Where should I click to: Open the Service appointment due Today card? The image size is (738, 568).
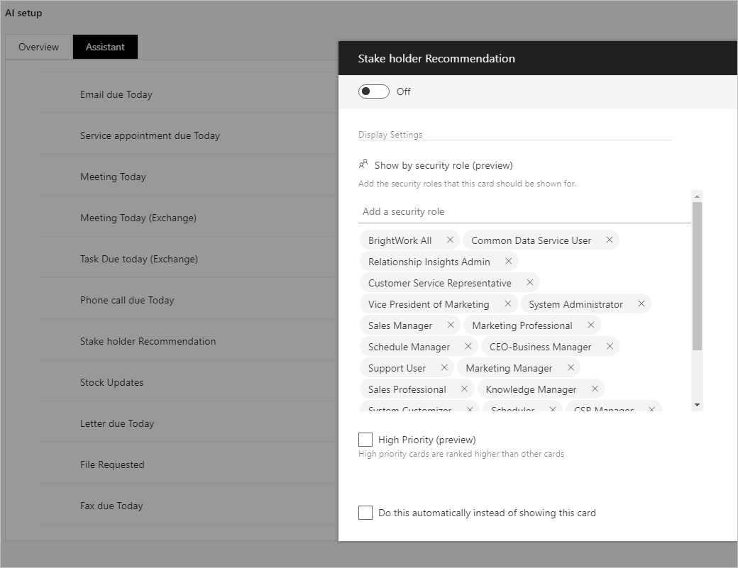(150, 136)
